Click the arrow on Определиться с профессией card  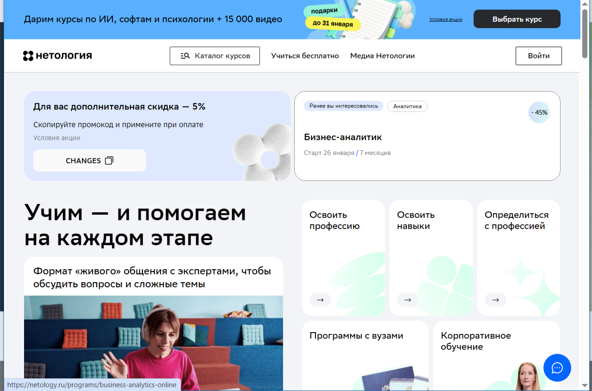coord(495,300)
